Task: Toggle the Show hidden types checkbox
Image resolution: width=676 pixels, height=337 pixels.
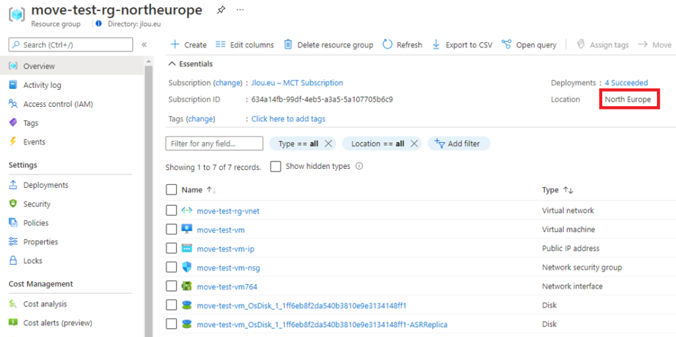Action: click(x=276, y=166)
